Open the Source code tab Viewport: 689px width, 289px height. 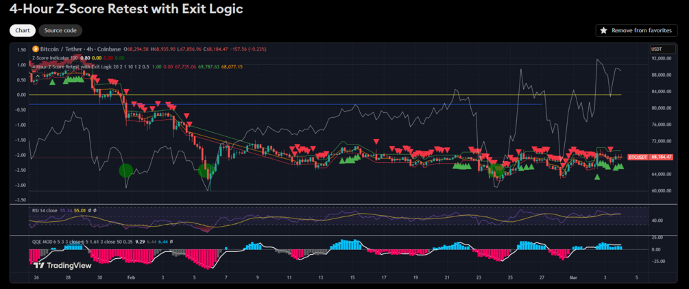pyautogui.click(x=60, y=30)
